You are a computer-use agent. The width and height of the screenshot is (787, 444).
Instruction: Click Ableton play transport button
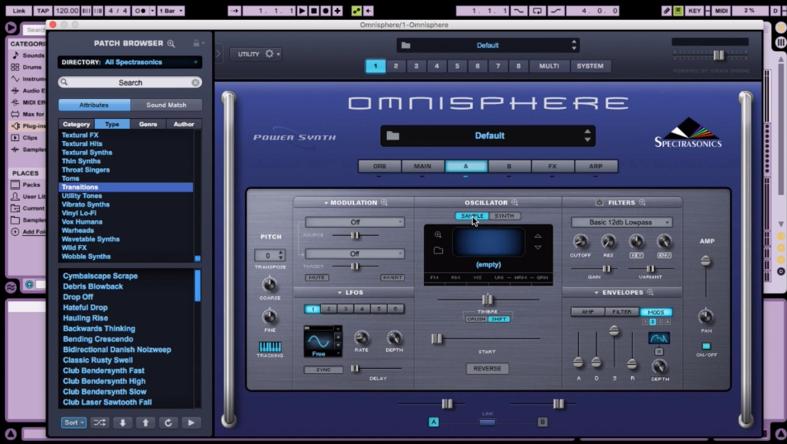302,11
